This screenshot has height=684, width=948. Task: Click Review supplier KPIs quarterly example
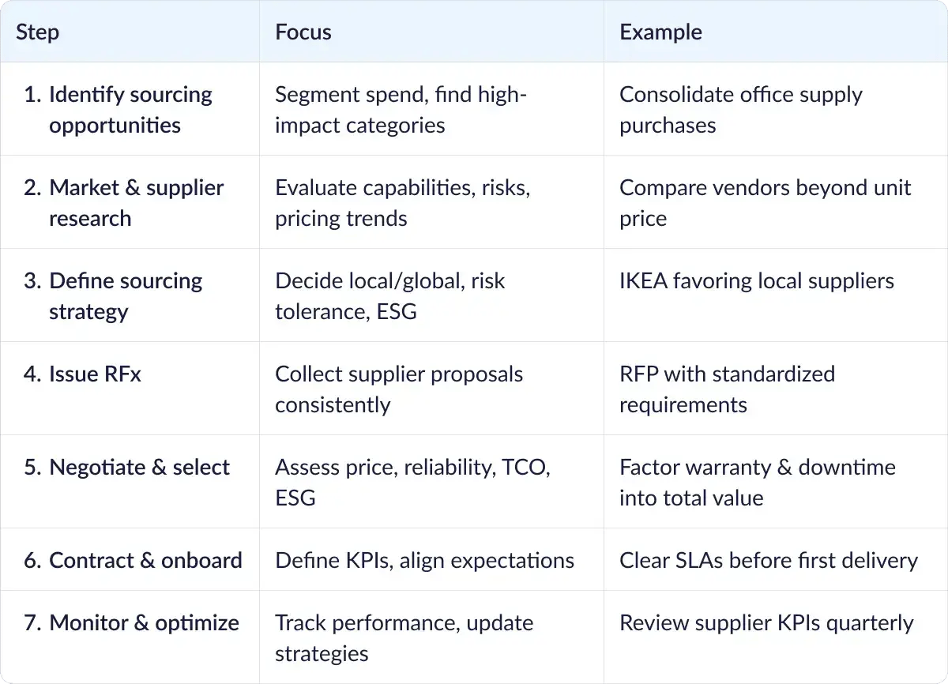(x=766, y=622)
